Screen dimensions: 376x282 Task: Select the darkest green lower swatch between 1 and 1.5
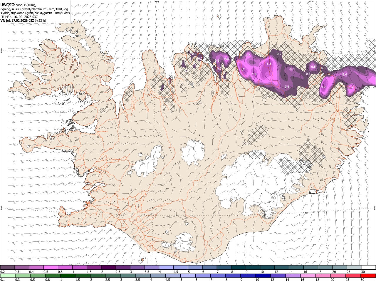point(68,276)
